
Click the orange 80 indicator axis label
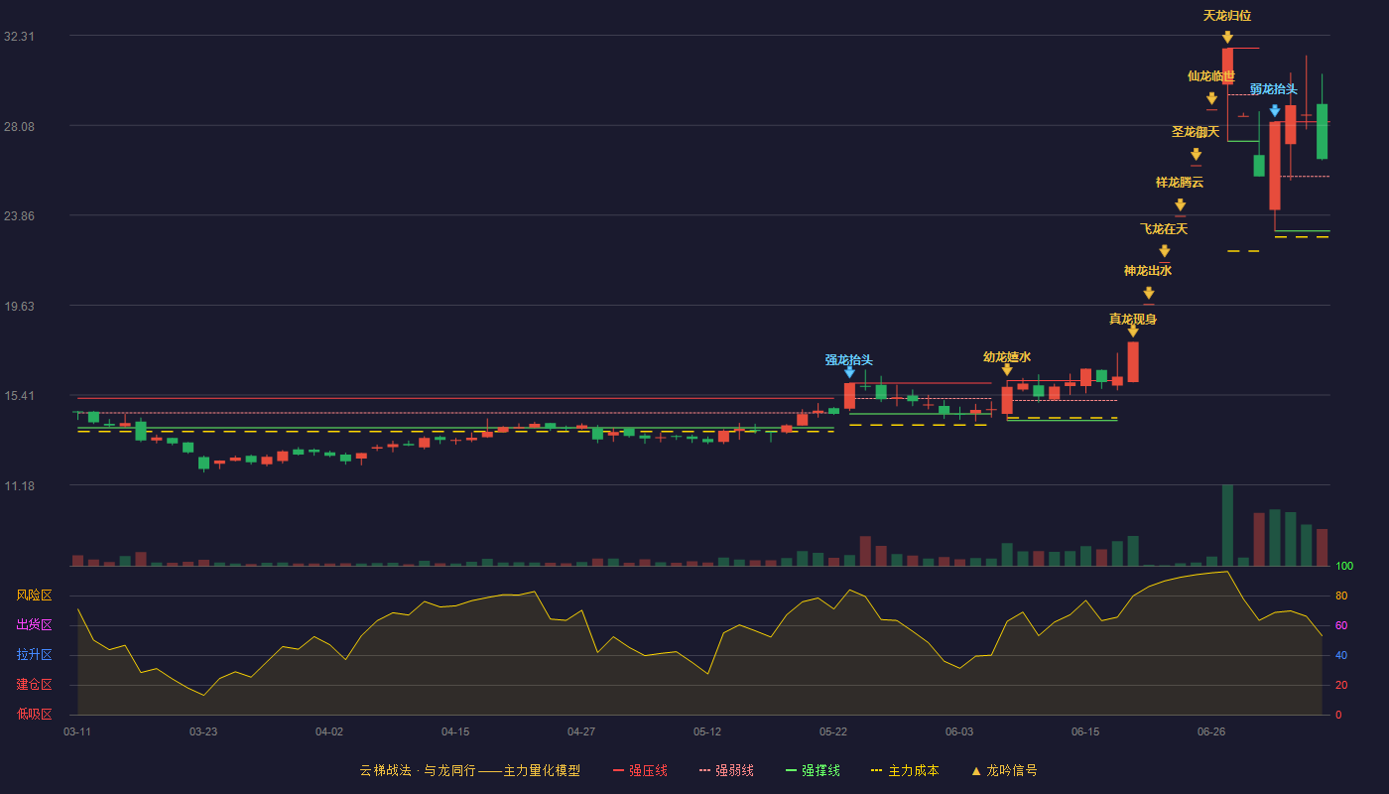(1341, 595)
